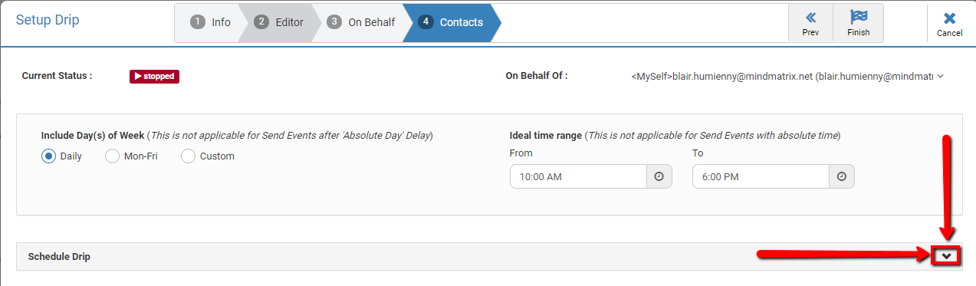
Task: Select the Custom days radio option
Action: (x=188, y=156)
